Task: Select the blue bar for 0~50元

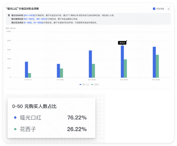Action: coord(26,70)
